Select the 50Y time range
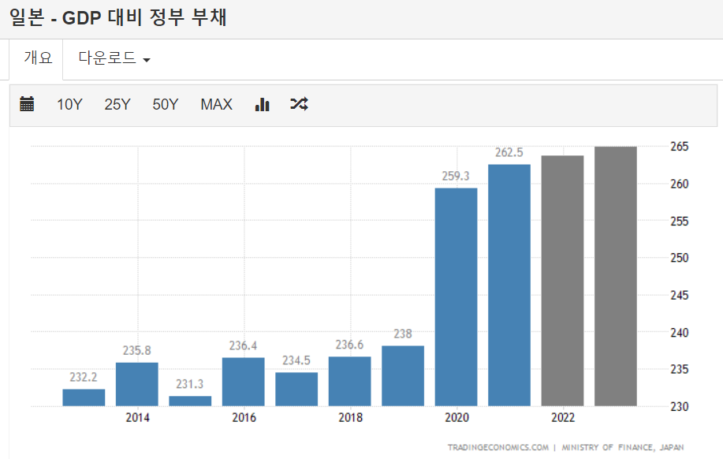 166,104
